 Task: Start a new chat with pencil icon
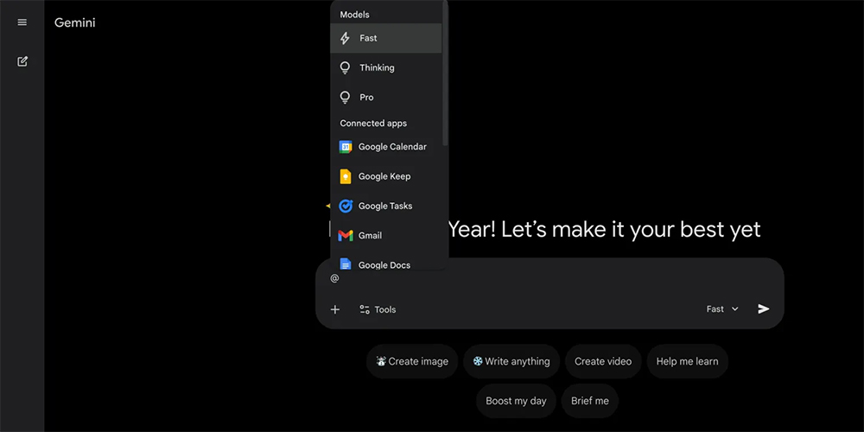click(22, 61)
